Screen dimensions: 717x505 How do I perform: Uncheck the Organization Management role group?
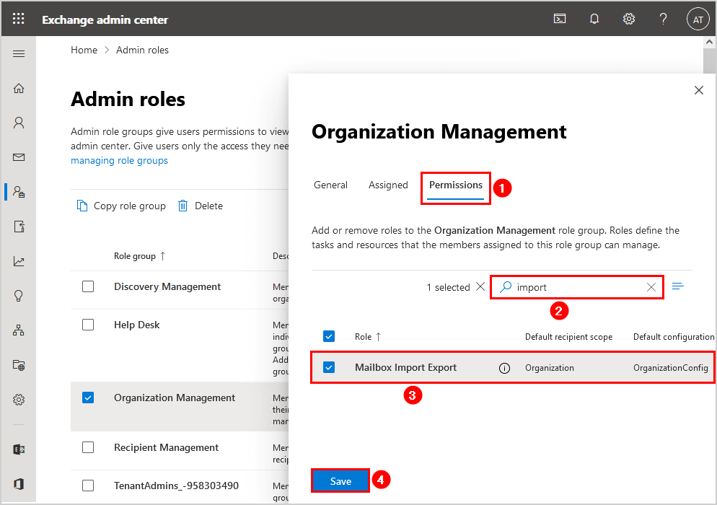tap(88, 398)
